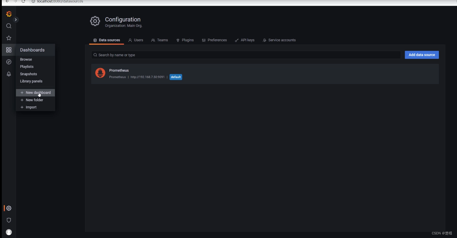457x238 pixels.
Task: Select Snapshots in Dashboards menu
Action: tap(28, 74)
